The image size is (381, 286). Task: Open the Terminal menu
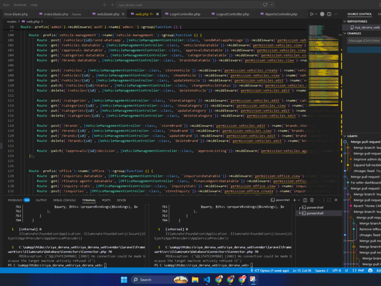(x=20, y=5)
